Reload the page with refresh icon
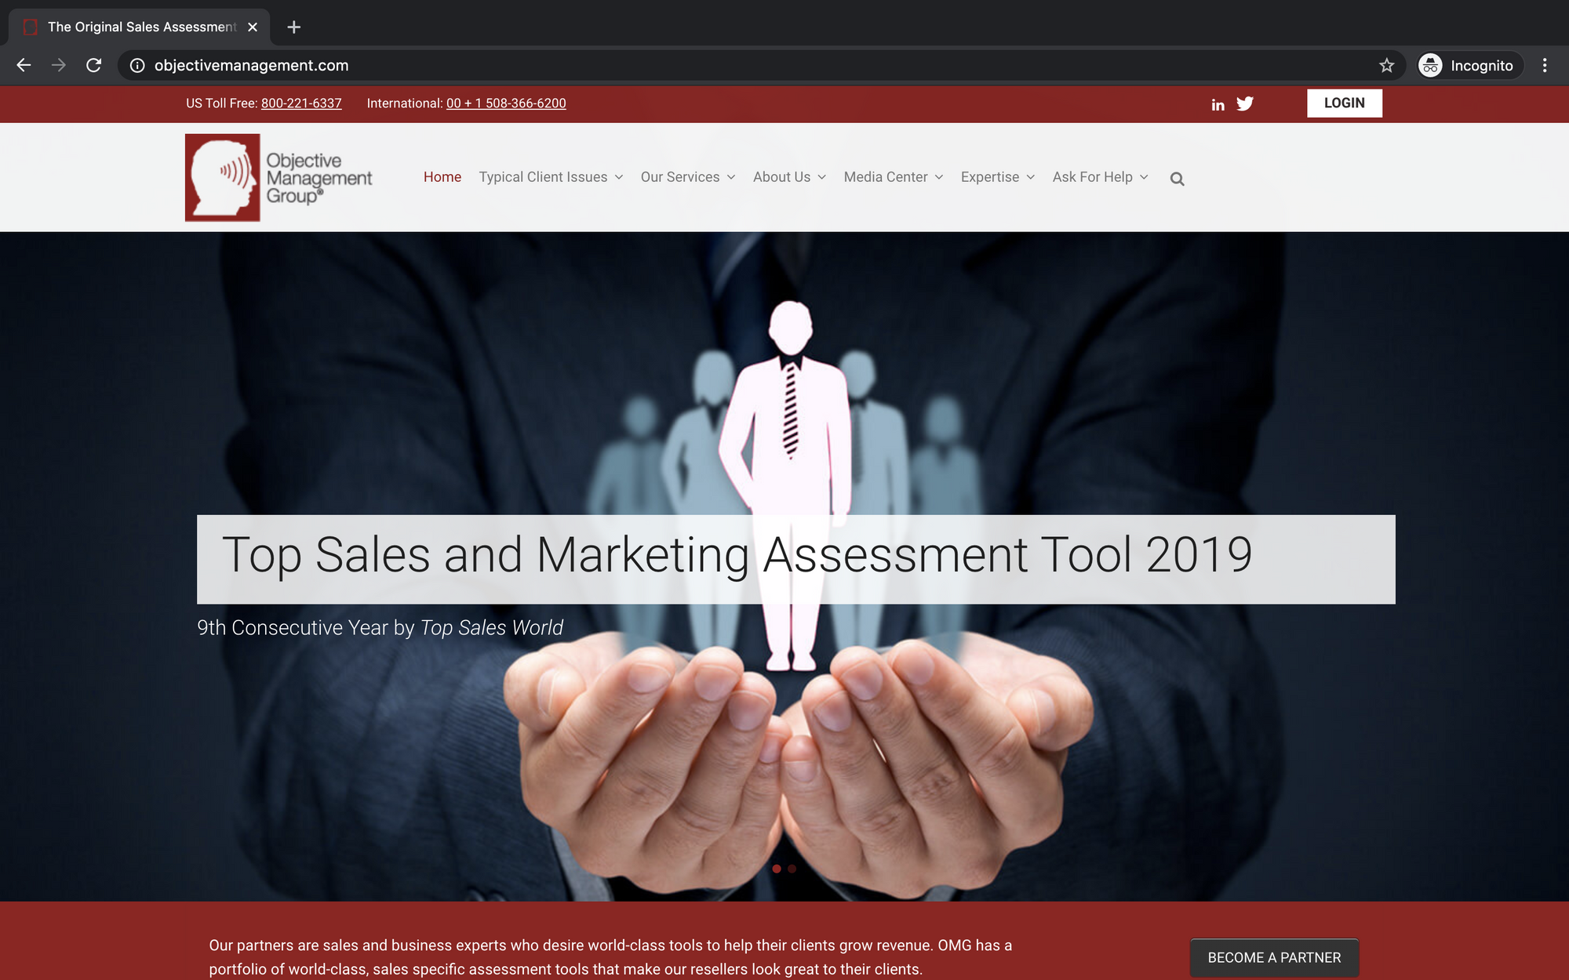The width and height of the screenshot is (1569, 980). coord(93,65)
